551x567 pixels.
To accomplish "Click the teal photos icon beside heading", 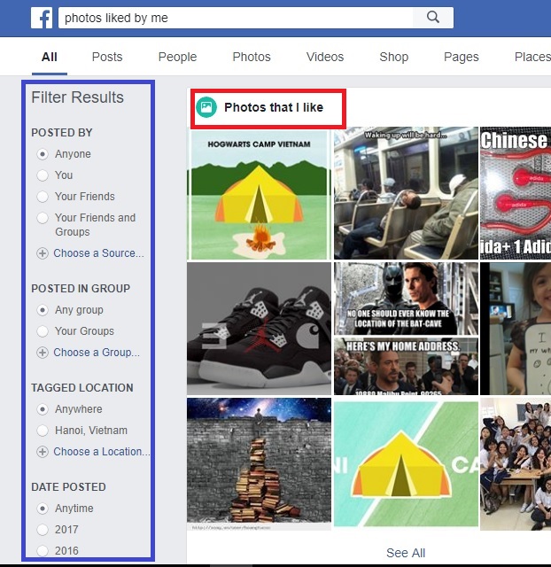I will (x=206, y=107).
